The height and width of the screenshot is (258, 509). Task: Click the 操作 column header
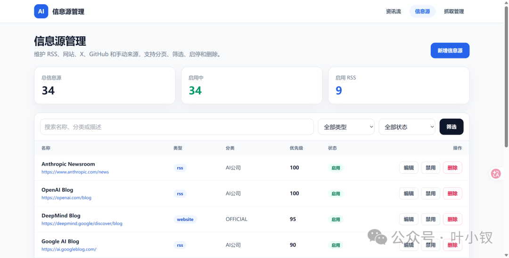point(457,148)
